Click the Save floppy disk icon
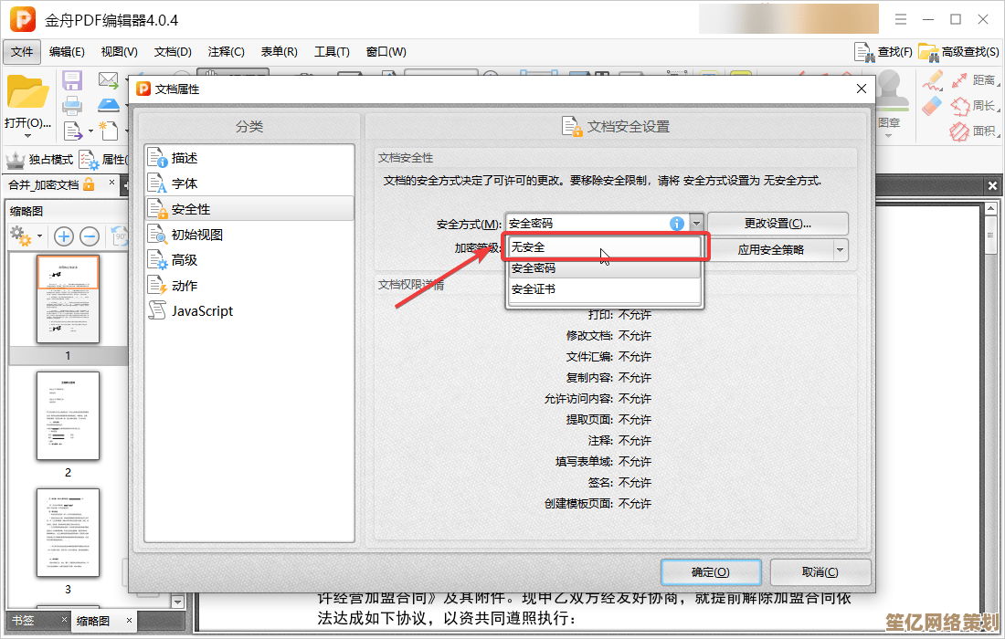1005x639 pixels. tap(72, 80)
